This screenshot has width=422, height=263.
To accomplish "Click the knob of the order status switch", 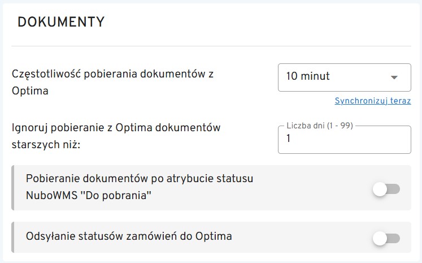I will click(380, 239).
